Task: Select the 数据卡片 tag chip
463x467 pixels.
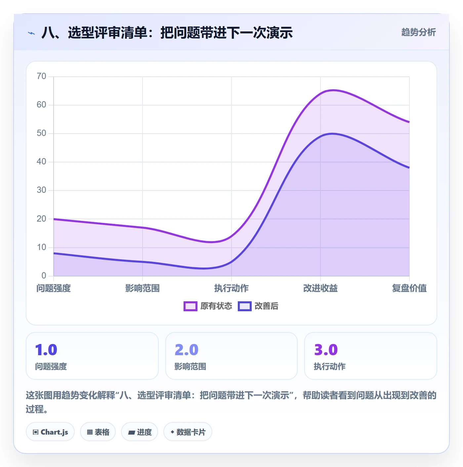Action: pyautogui.click(x=188, y=432)
